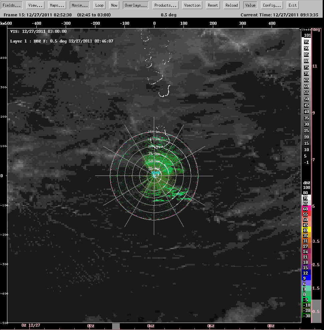Exit the radar display application

click(x=293, y=5)
